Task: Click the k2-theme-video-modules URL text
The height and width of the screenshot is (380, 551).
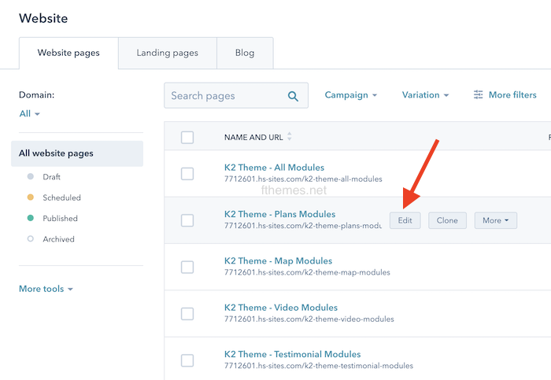Action: point(309,319)
